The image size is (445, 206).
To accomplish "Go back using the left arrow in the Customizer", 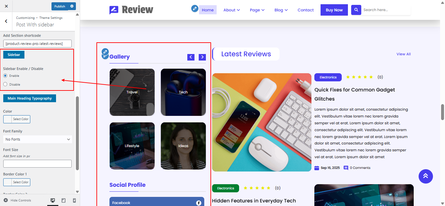I will (x=6, y=21).
